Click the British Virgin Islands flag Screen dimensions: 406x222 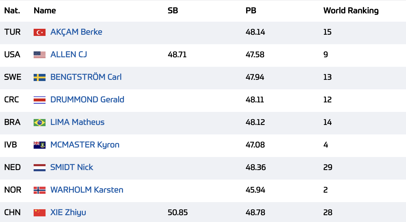pyautogui.click(x=40, y=145)
